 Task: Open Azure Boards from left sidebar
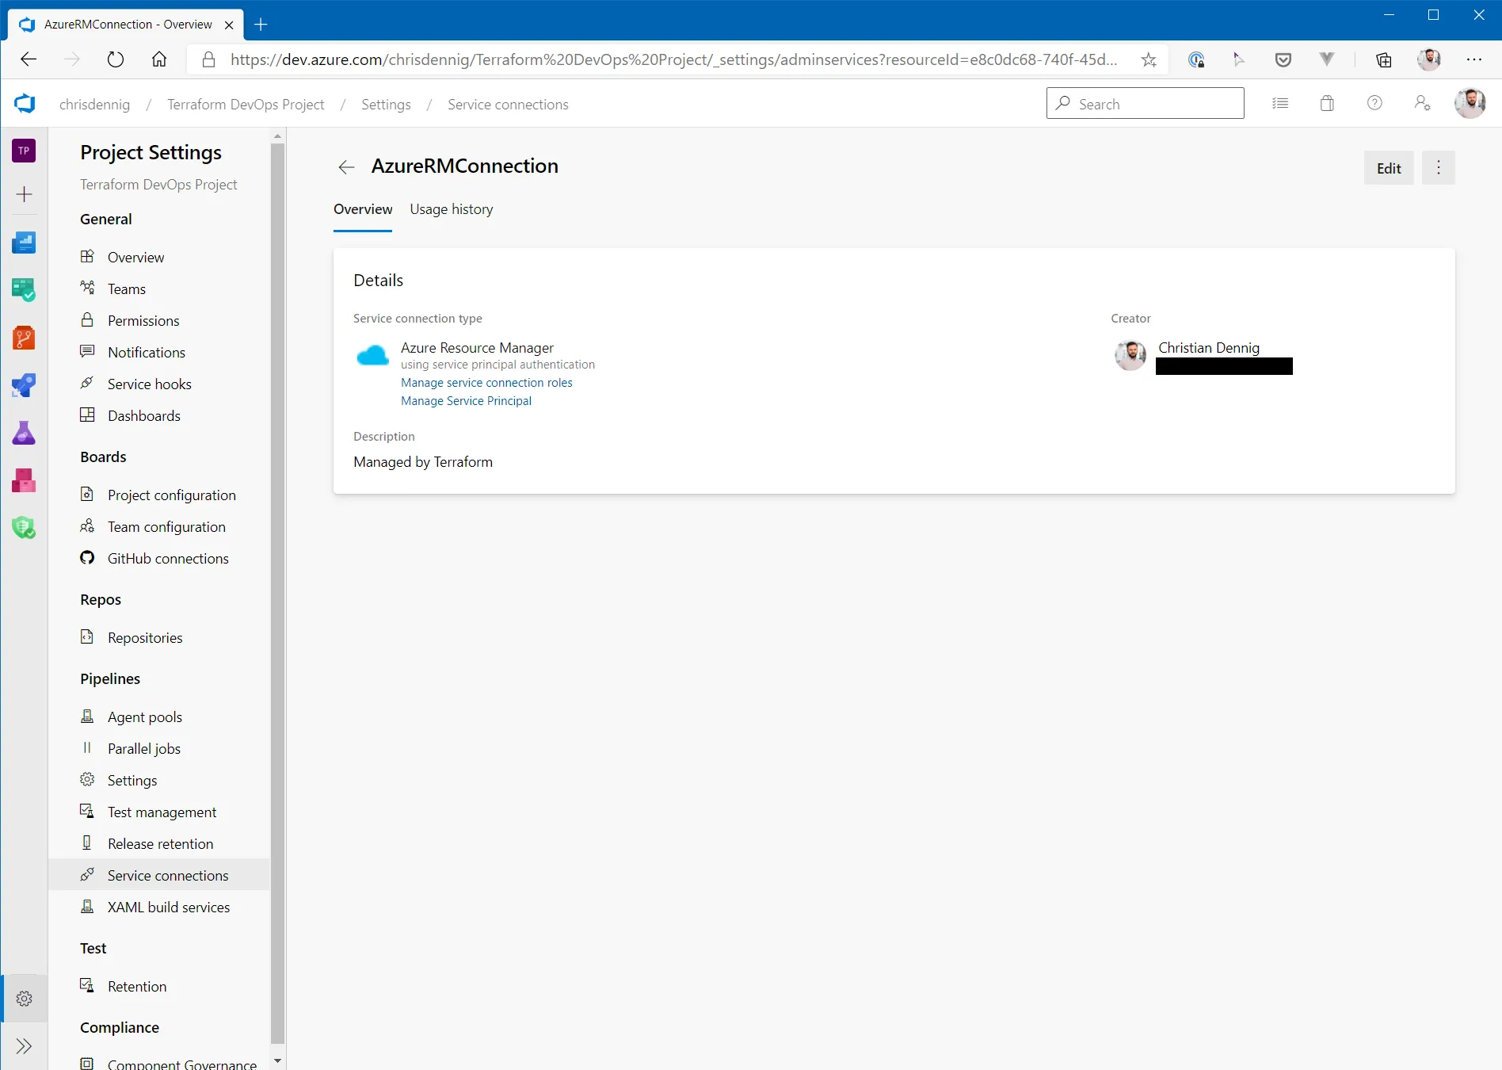click(24, 290)
